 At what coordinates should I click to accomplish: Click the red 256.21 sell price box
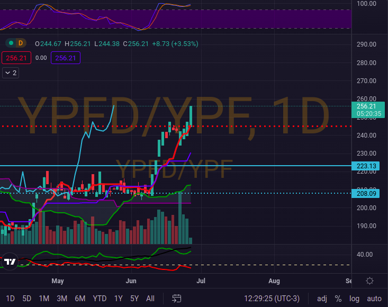click(15, 58)
